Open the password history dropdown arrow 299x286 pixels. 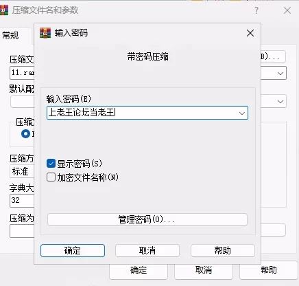242,113
